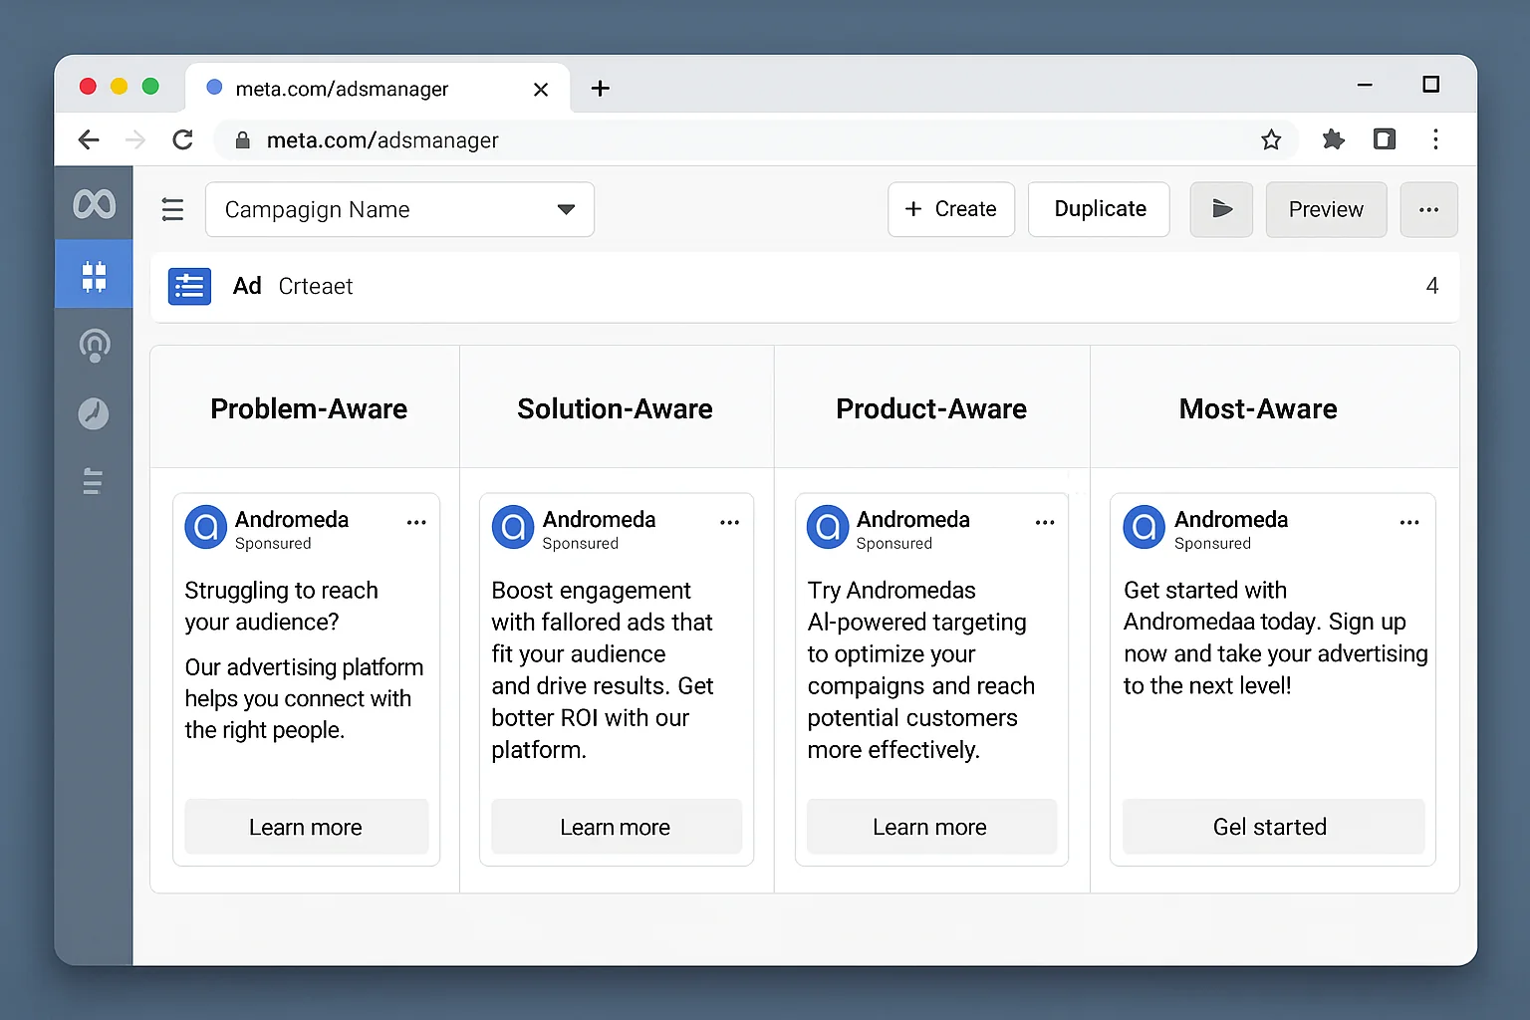Click the Create button
This screenshot has height=1020, width=1530.
pos(950,209)
